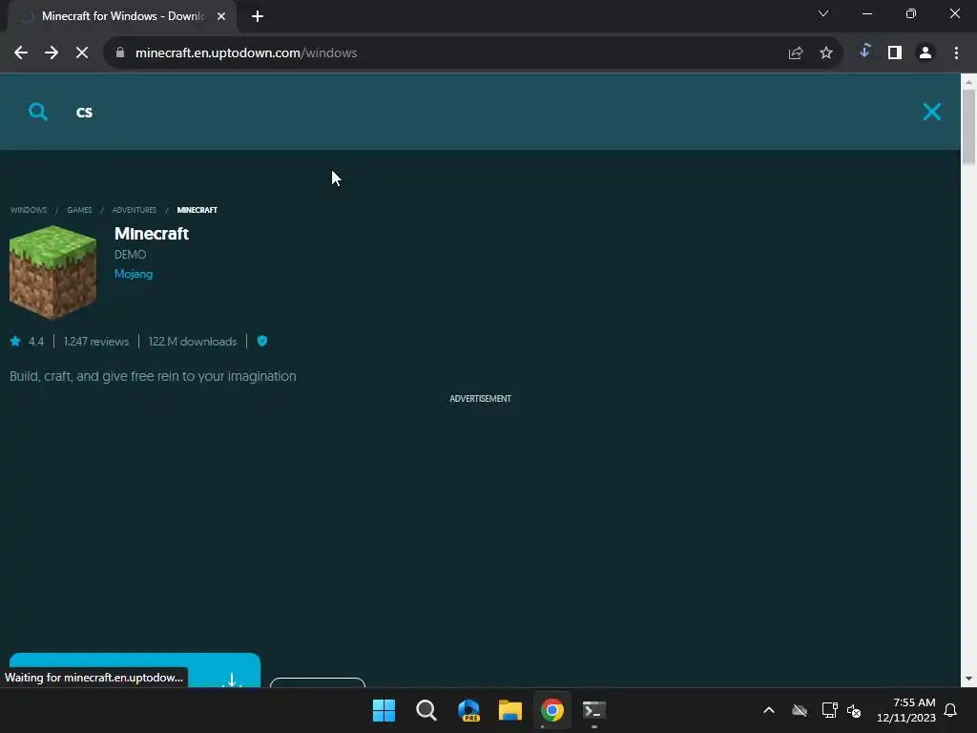Launch Microsoft Edge Preview from taskbar
Viewport: 977px width, 733px height.
[468, 710]
